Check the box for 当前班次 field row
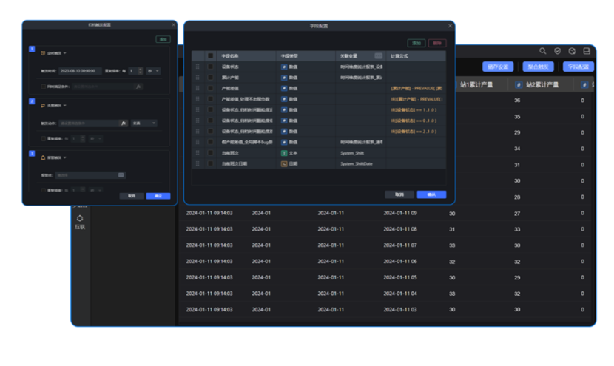The height and width of the screenshot is (366, 614). (x=211, y=152)
